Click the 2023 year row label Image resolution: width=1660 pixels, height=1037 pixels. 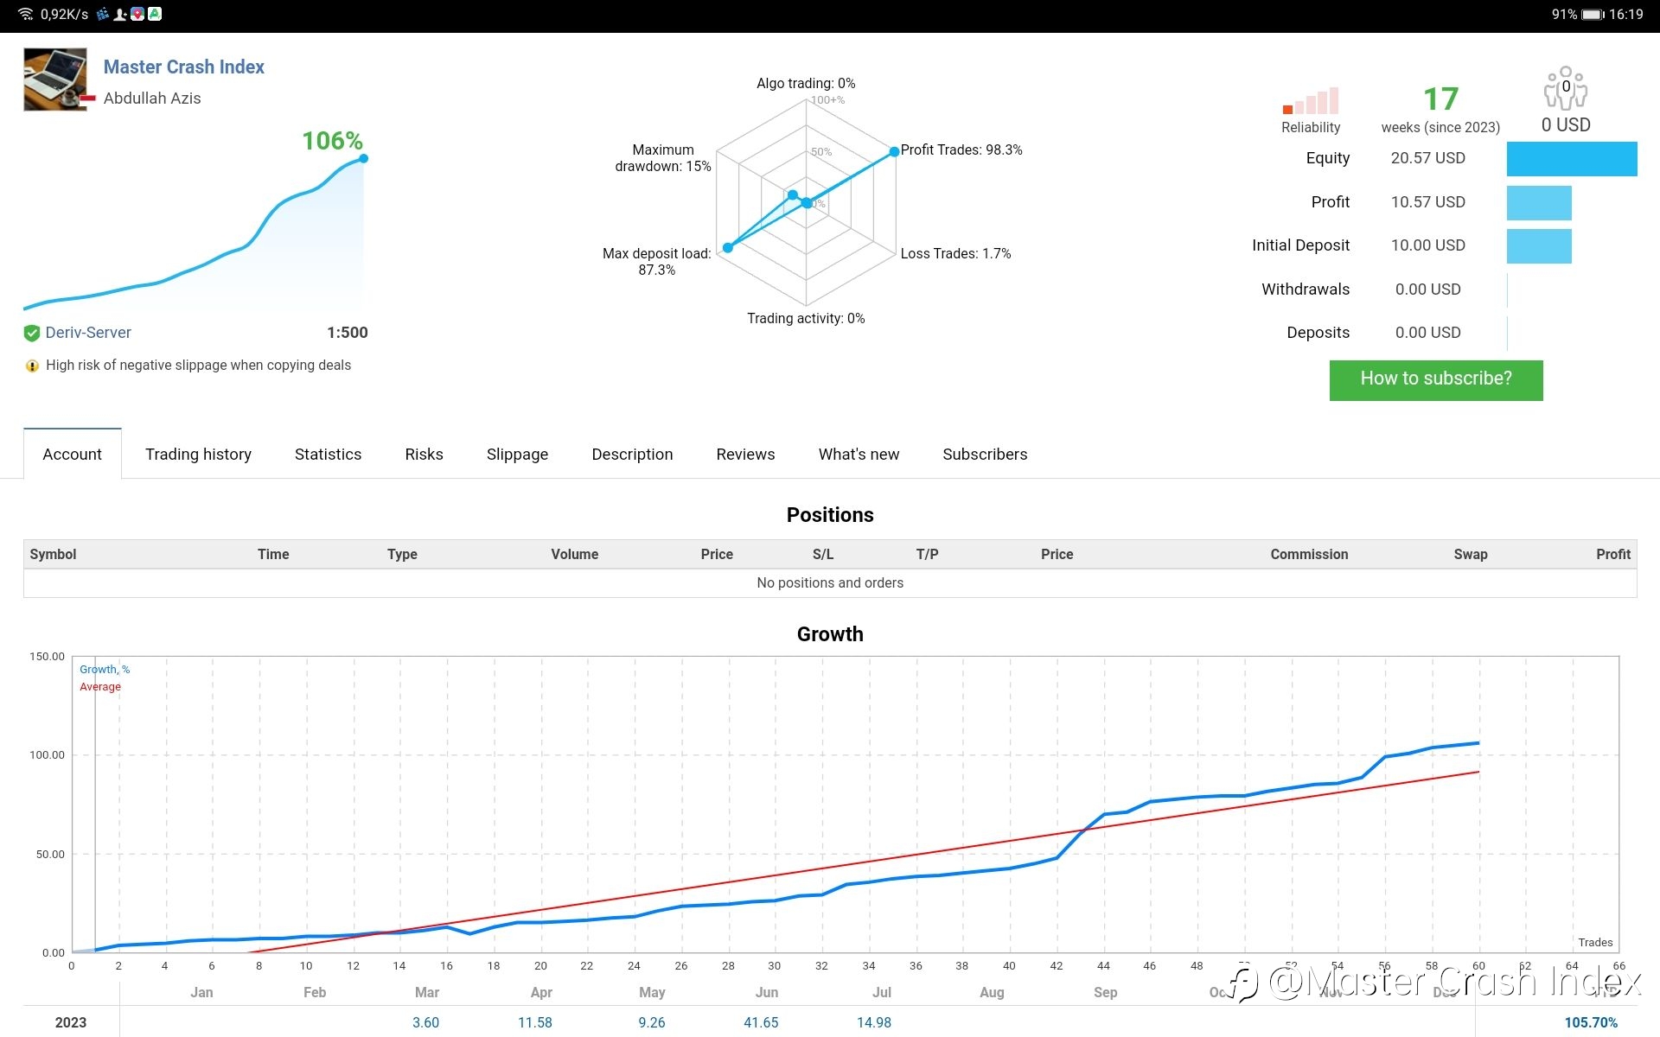coord(71,1022)
